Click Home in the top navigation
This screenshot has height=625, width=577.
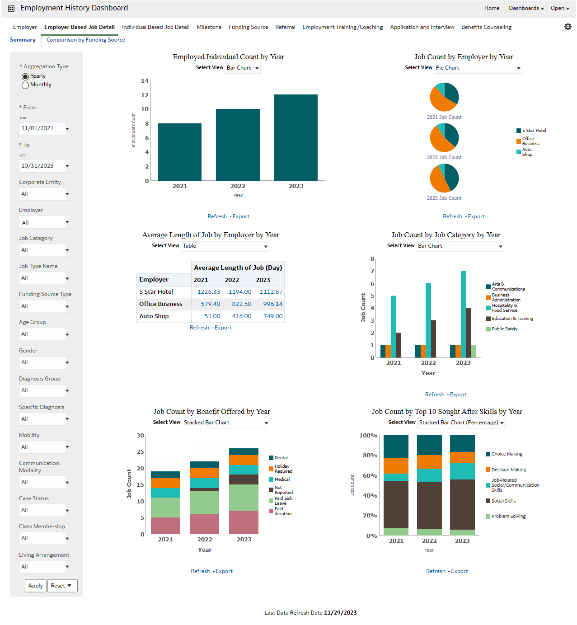(x=492, y=8)
